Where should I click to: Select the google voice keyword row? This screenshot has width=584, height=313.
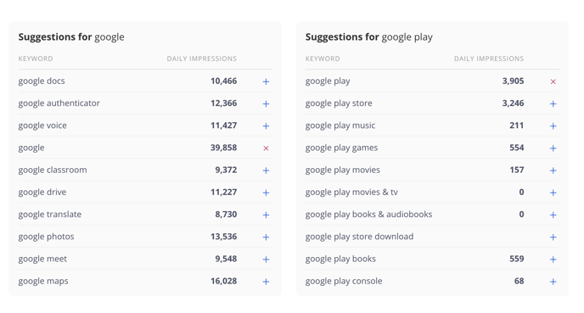(x=145, y=126)
